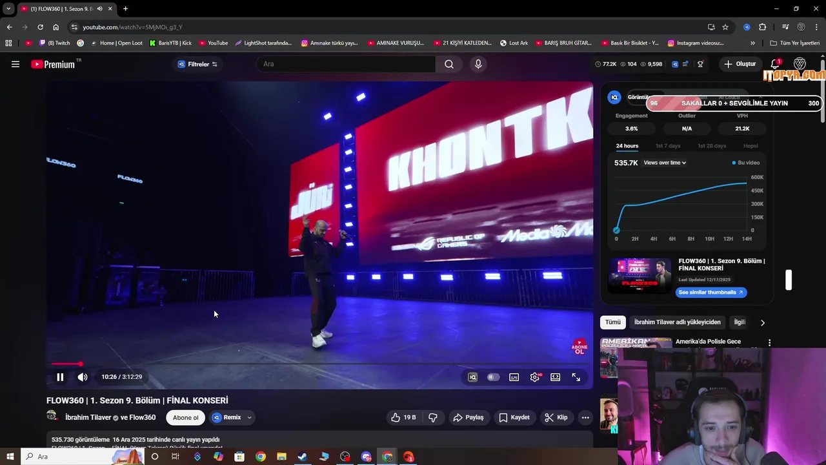Show more chips with right arrow

(x=763, y=322)
